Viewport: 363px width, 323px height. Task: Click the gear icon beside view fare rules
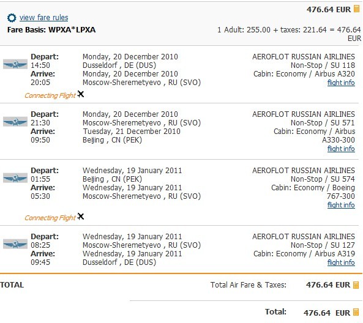tap(12, 18)
